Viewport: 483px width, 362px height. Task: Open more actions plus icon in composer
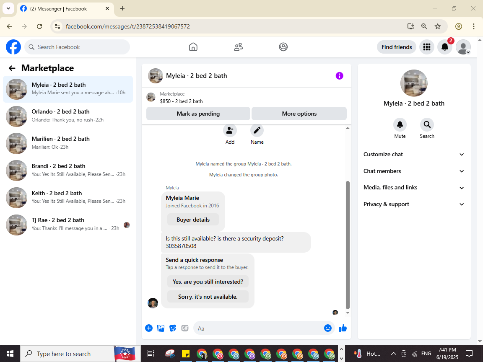coord(149,328)
